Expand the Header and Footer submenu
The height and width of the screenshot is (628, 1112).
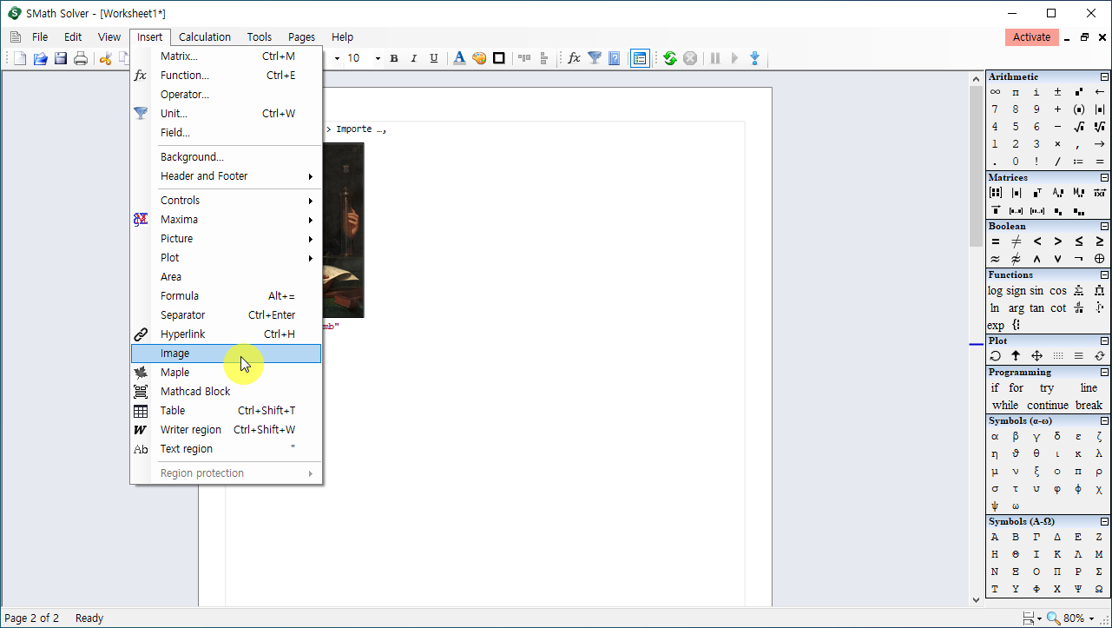[226, 176]
